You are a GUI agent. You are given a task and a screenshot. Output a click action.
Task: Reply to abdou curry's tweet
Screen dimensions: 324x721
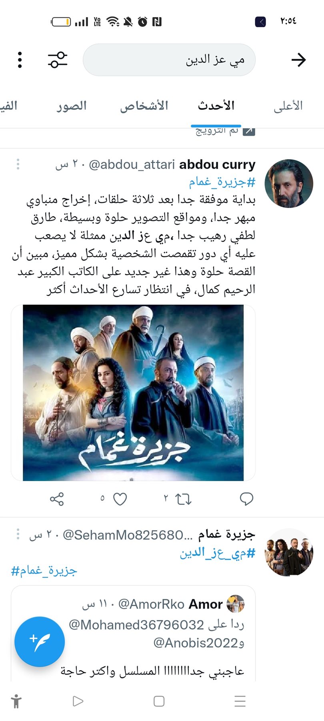coord(246,499)
